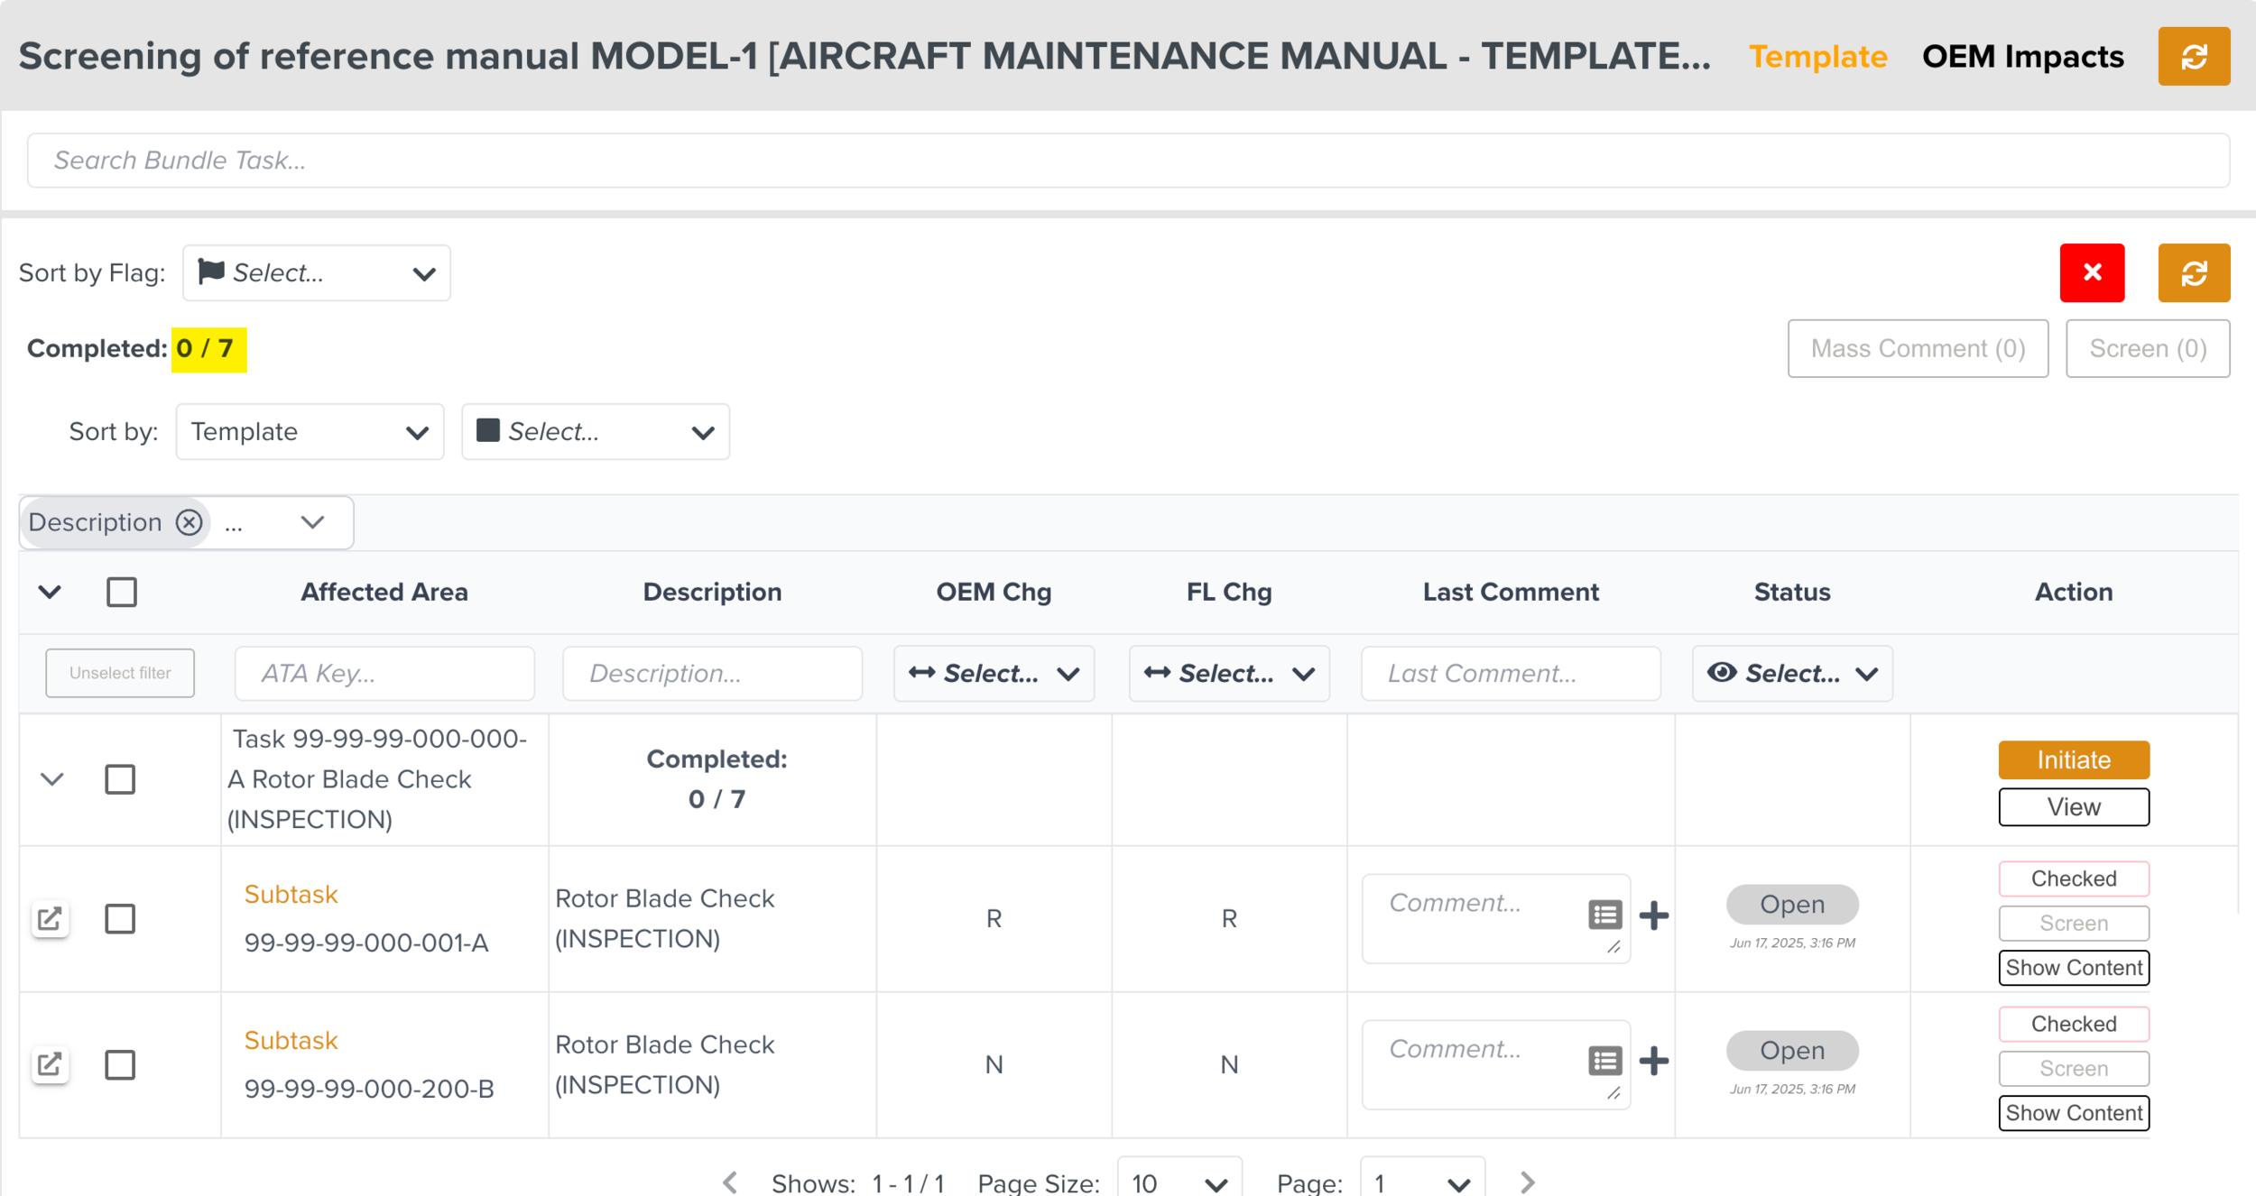Collapse the Rotor Blade Check task row
This screenshot has width=2256, height=1196.
click(52, 779)
